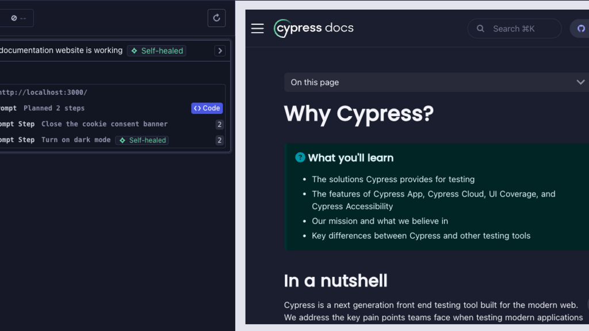Click the 2 badge on the dark mode step

coord(219,140)
